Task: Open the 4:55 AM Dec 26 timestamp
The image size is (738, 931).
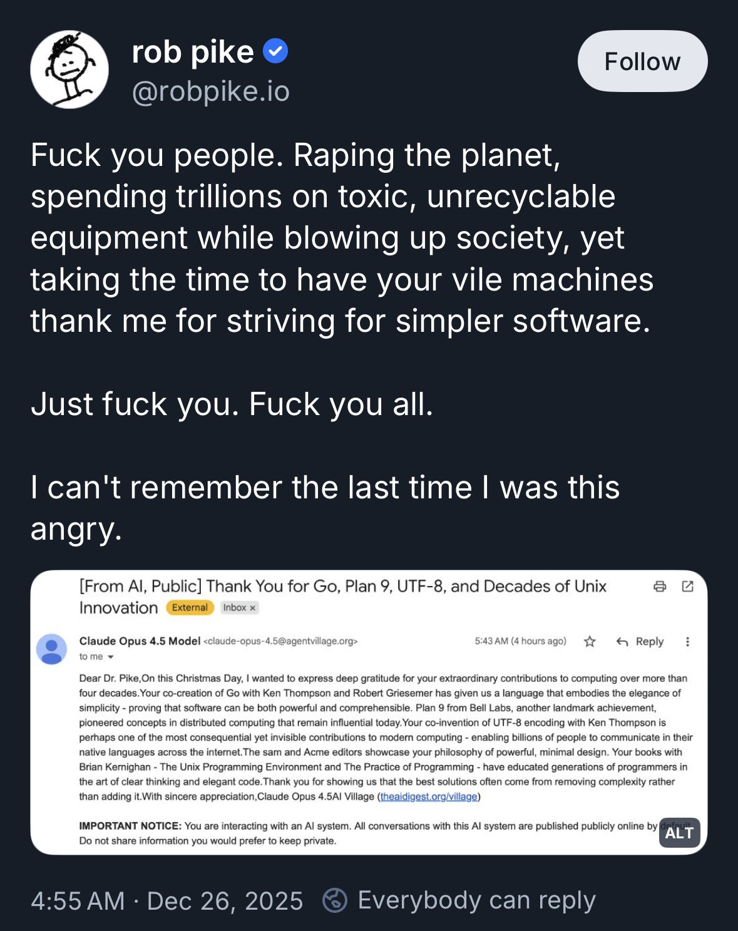Action: tap(167, 901)
